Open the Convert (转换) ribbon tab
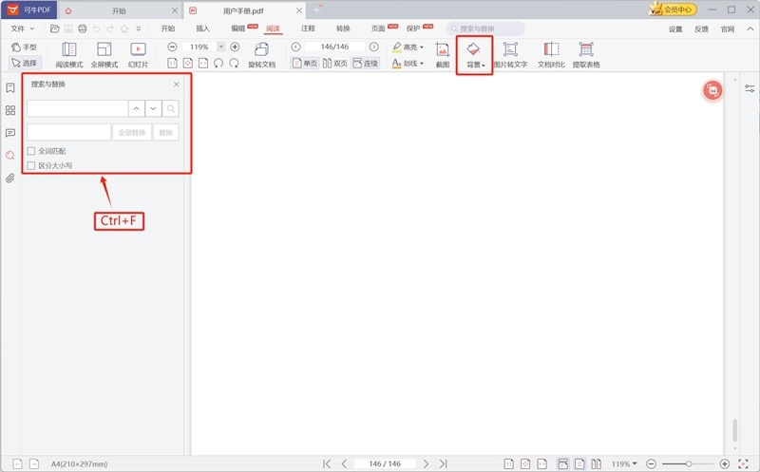Image resolution: width=760 pixels, height=472 pixels. pos(343,28)
